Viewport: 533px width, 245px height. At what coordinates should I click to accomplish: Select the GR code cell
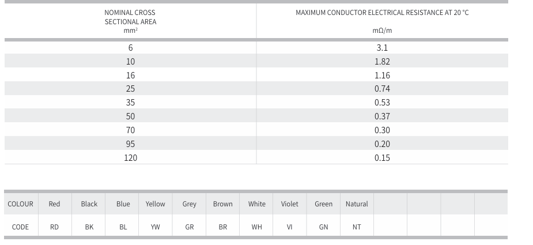190,227
